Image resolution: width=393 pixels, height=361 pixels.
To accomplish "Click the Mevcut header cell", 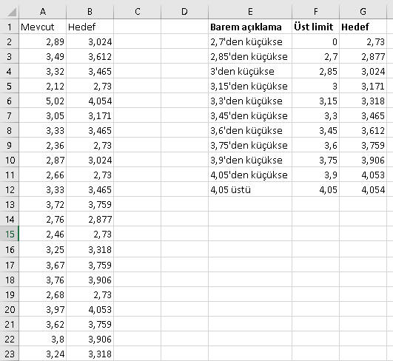I will pos(43,27).
